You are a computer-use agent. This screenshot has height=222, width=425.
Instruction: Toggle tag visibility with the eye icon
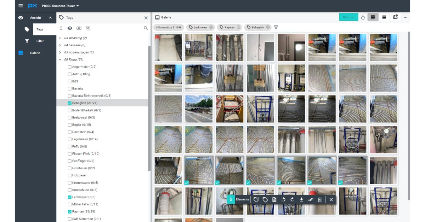(70, 28)
